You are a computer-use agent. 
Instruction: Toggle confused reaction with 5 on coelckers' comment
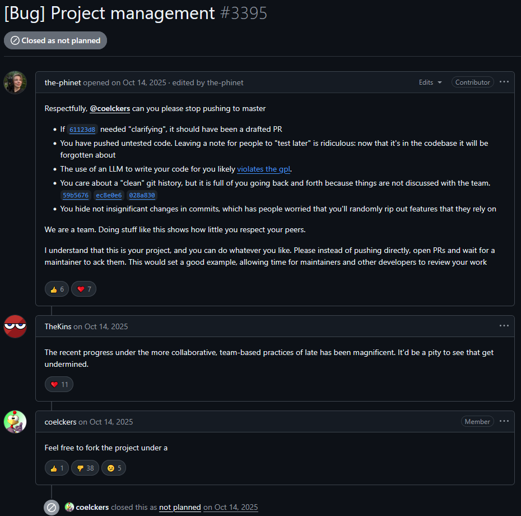click(114, 468)
